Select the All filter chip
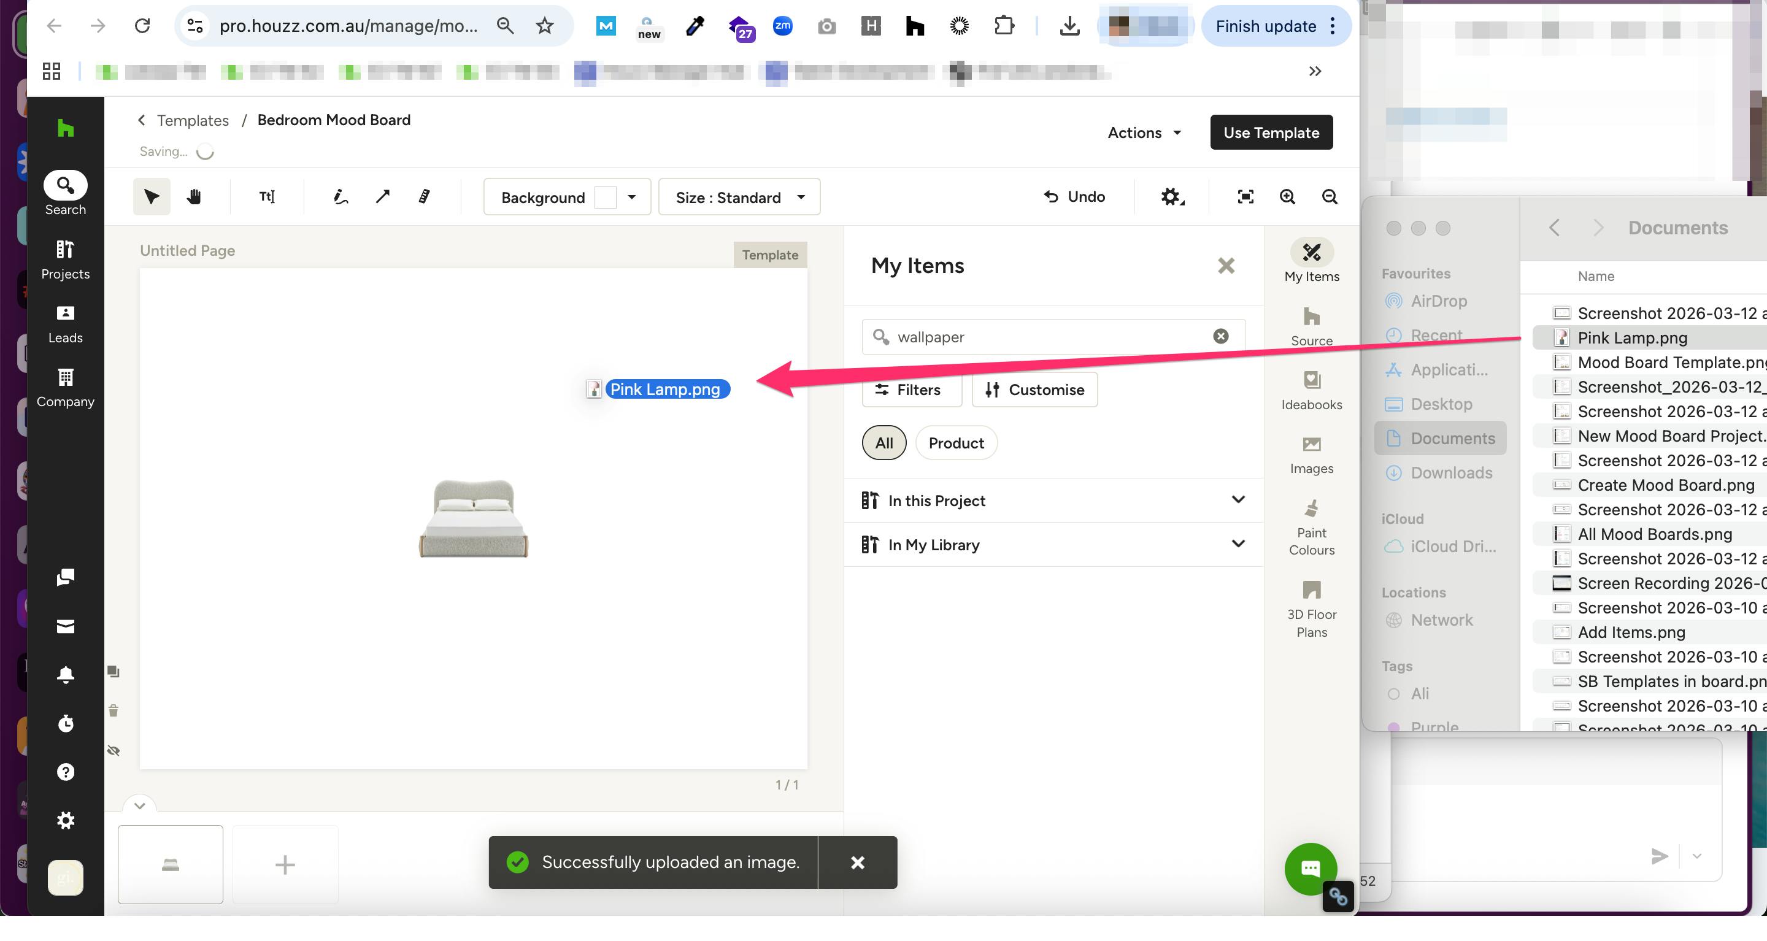 883,443
